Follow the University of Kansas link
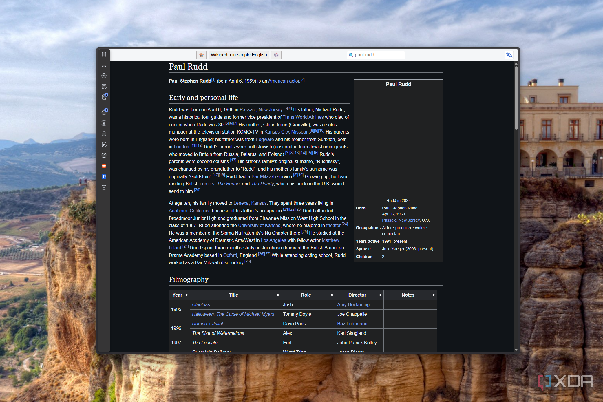 pyautogui.click(x=259, y=225)
